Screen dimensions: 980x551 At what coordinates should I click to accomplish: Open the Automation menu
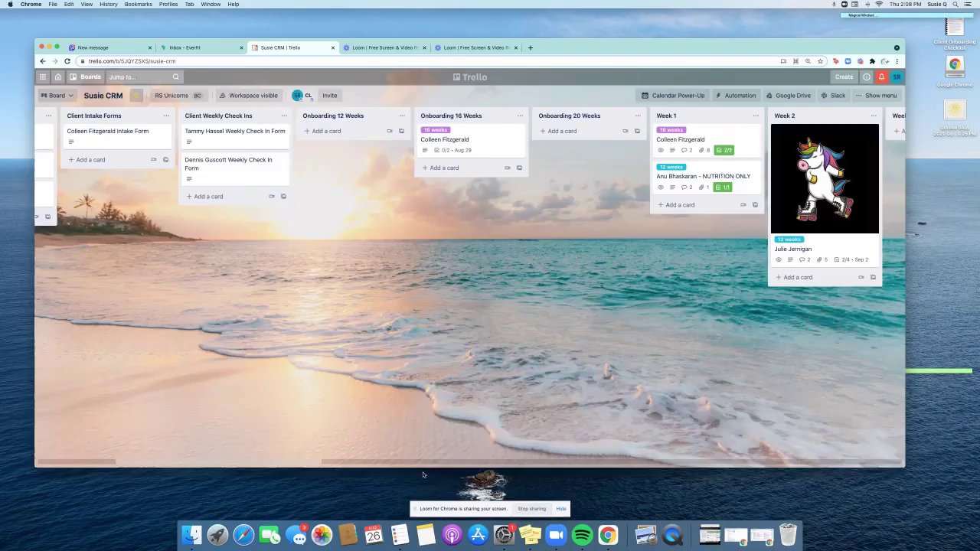735,96
